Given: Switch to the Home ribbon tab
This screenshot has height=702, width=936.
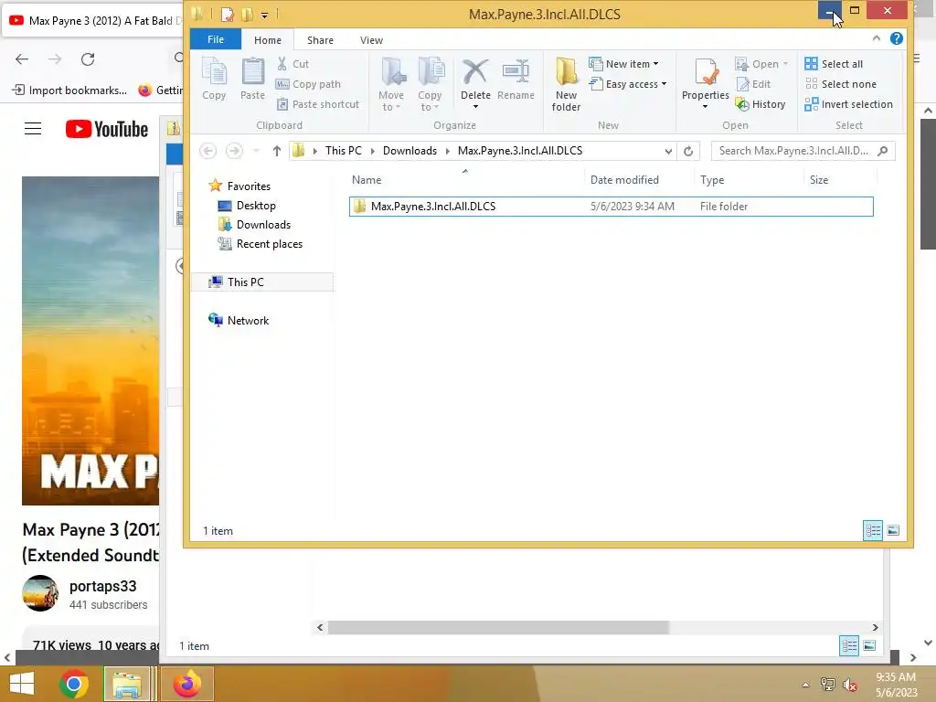Looking at the screenshot, I should click(x=268, y=40).
